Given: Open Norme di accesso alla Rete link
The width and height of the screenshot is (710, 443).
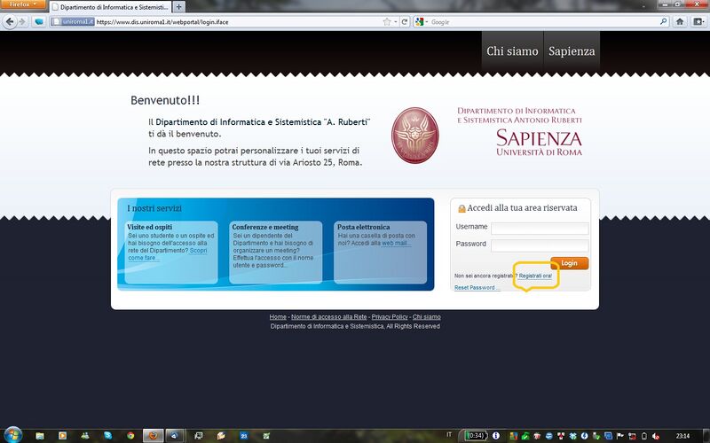Looking at the screenshot, I should (328, 317).
